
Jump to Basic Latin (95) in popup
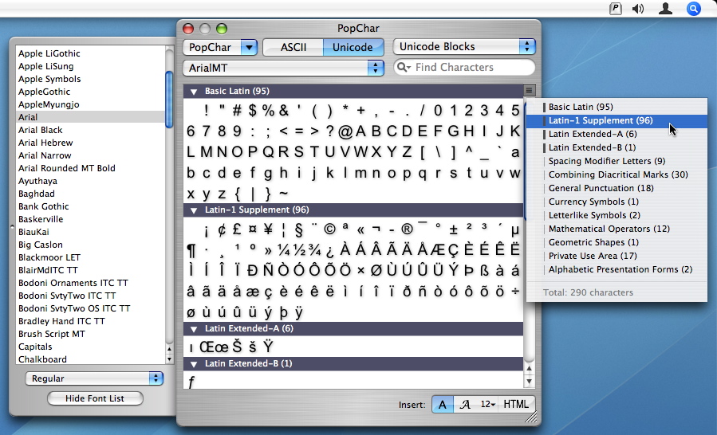coord(617,107)
